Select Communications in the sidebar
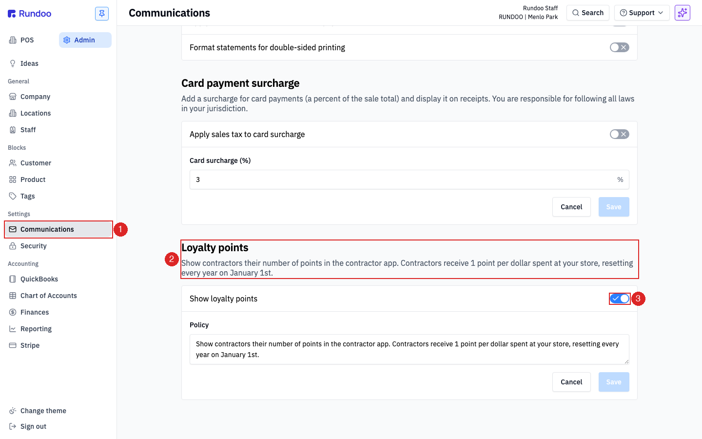This screenshot has width=702, height=439. [58, 229]
